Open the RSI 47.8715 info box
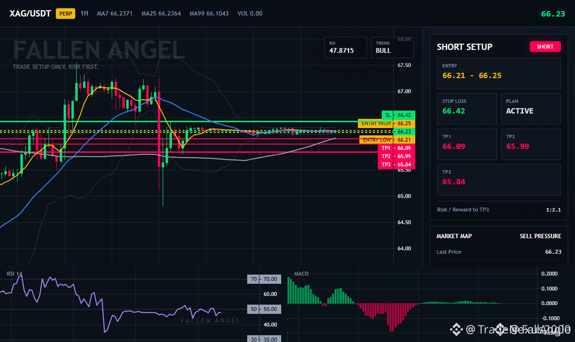Screen dimensions: 575x342 pos(345,48)
